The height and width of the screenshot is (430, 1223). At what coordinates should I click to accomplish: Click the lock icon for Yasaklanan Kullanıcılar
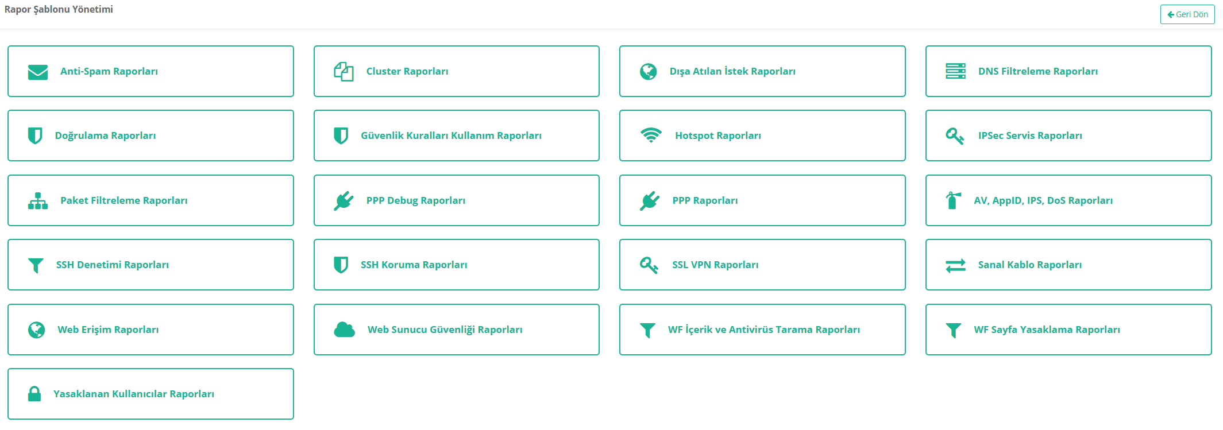[34, 394]
